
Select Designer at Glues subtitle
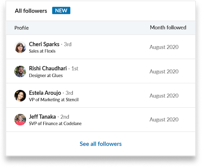tap(46, 75)
